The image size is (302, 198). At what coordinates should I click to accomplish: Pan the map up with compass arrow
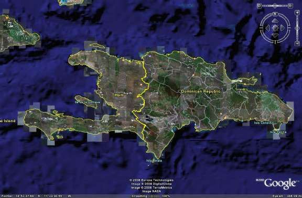(275, 20)
